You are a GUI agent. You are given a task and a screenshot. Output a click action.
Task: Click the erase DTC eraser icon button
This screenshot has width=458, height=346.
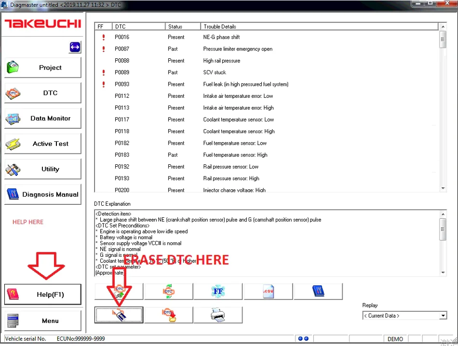[x=119, y=315]
